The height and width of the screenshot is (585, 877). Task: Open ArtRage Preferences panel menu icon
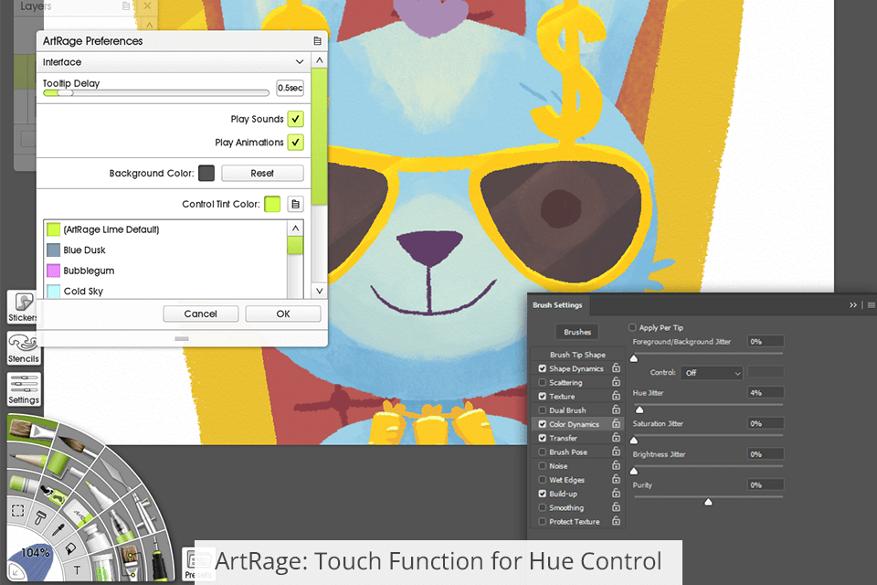(317, 41)
